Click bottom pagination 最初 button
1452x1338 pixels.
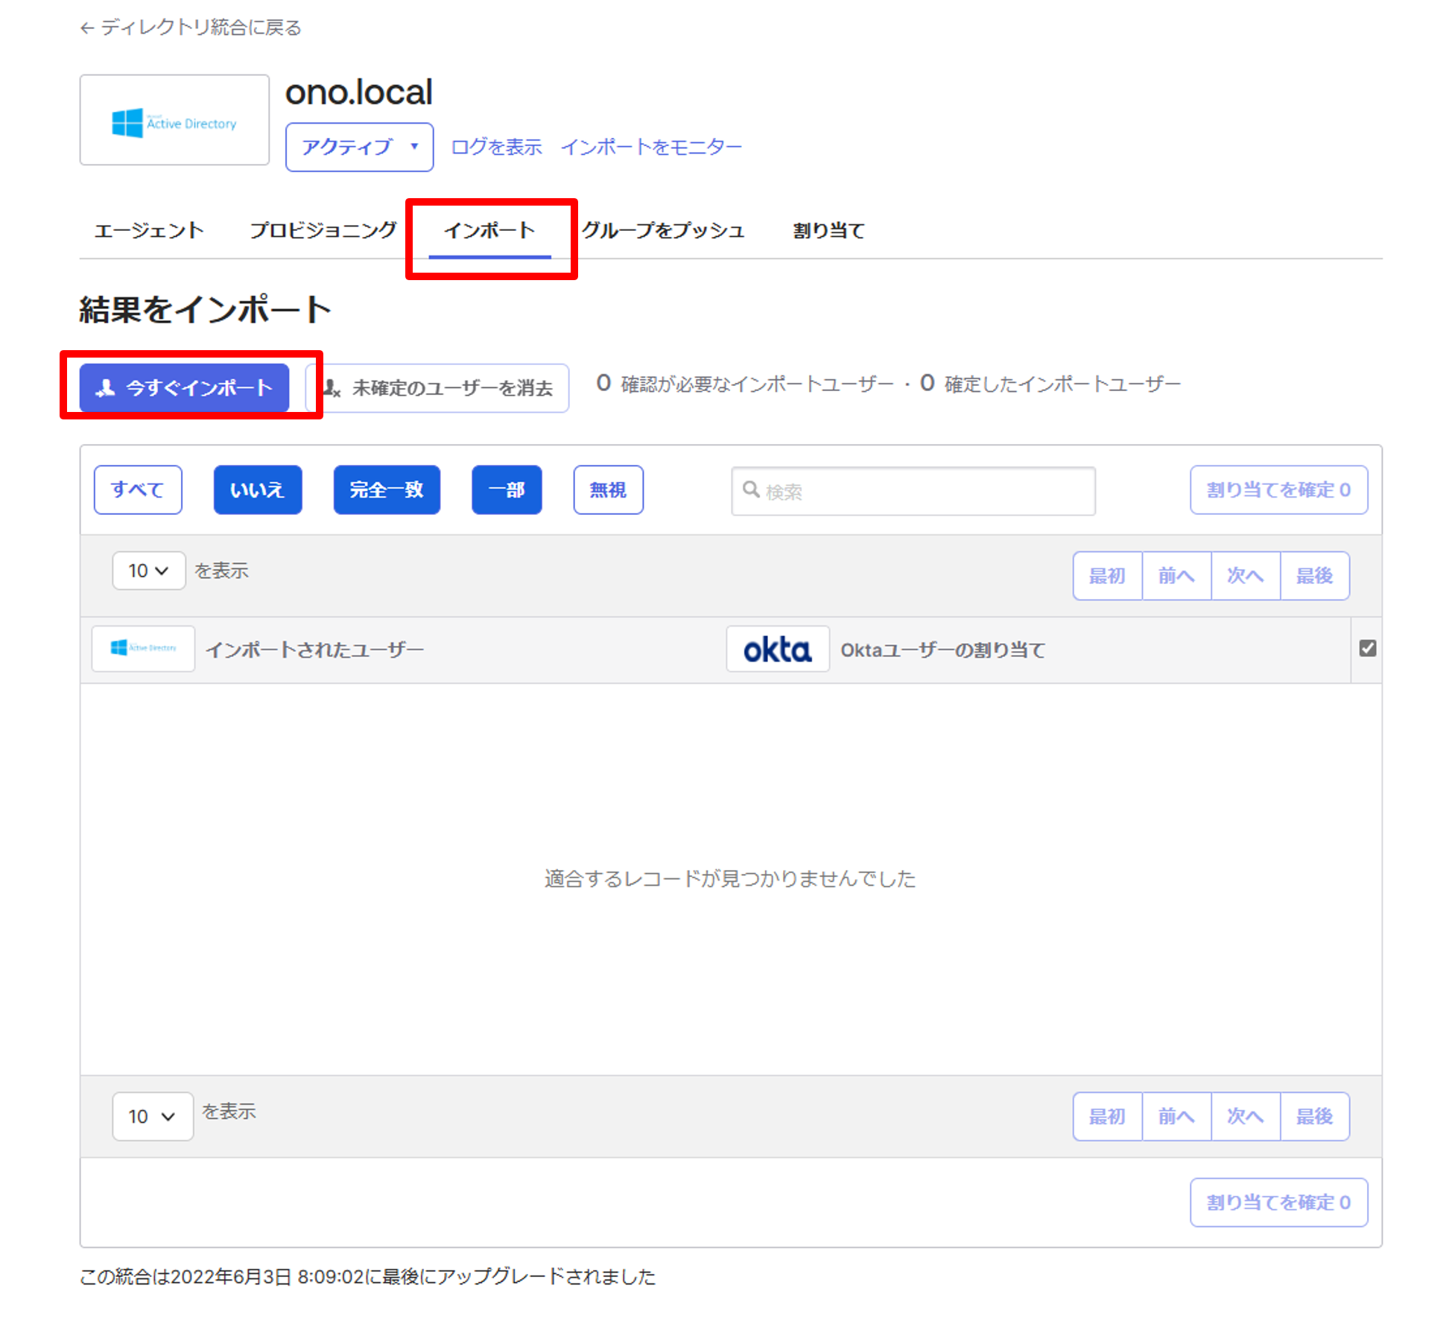(1107, 1117)
